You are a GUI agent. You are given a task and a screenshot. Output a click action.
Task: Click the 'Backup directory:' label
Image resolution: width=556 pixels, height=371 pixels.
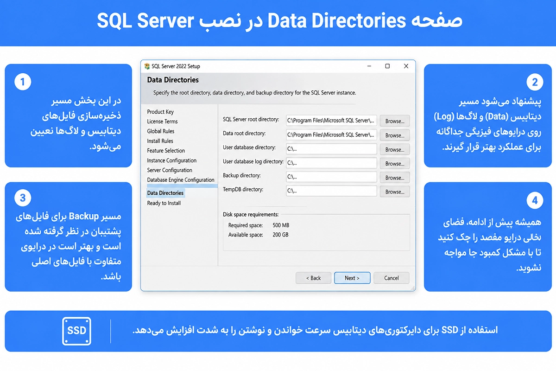click(242, 176)
